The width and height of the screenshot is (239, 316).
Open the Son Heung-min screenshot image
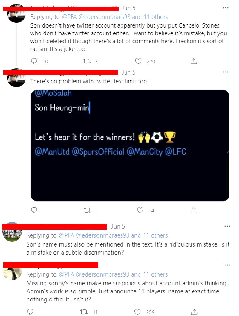coord(130,145)
